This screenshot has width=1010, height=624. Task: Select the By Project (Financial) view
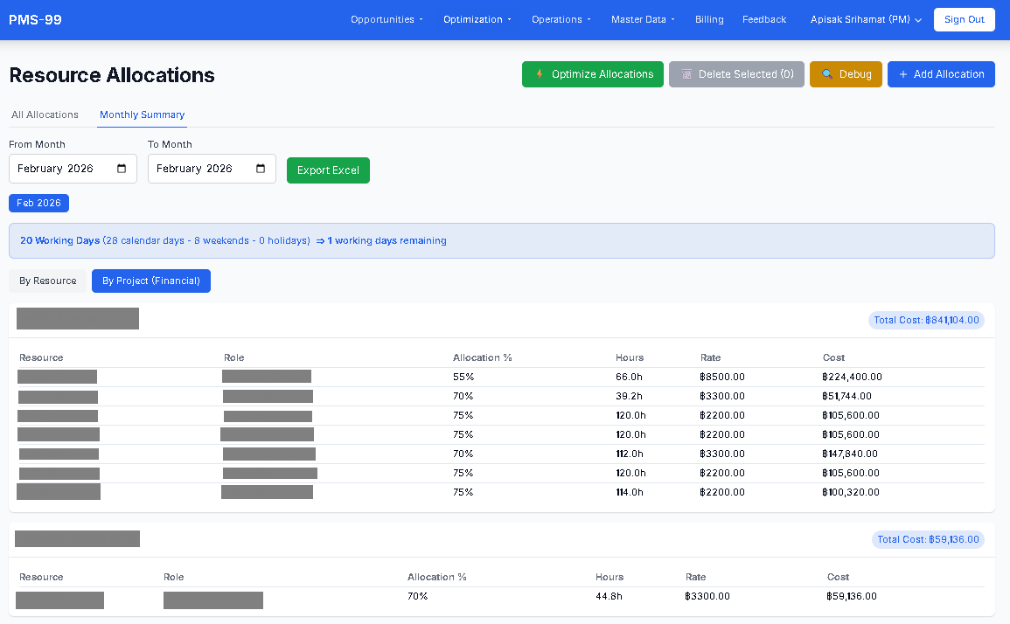pos(150,281)
